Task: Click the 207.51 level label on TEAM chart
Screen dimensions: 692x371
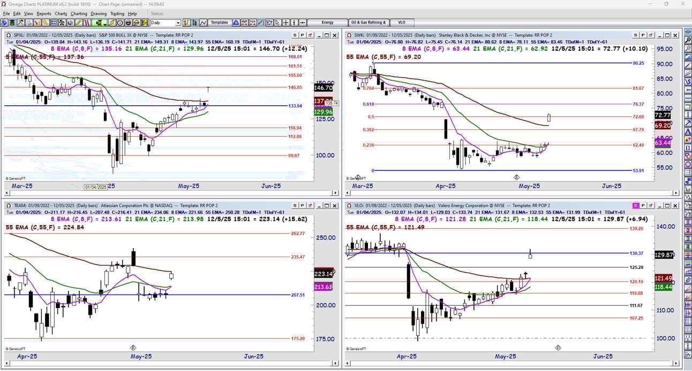Action: [x=297, y=295]
